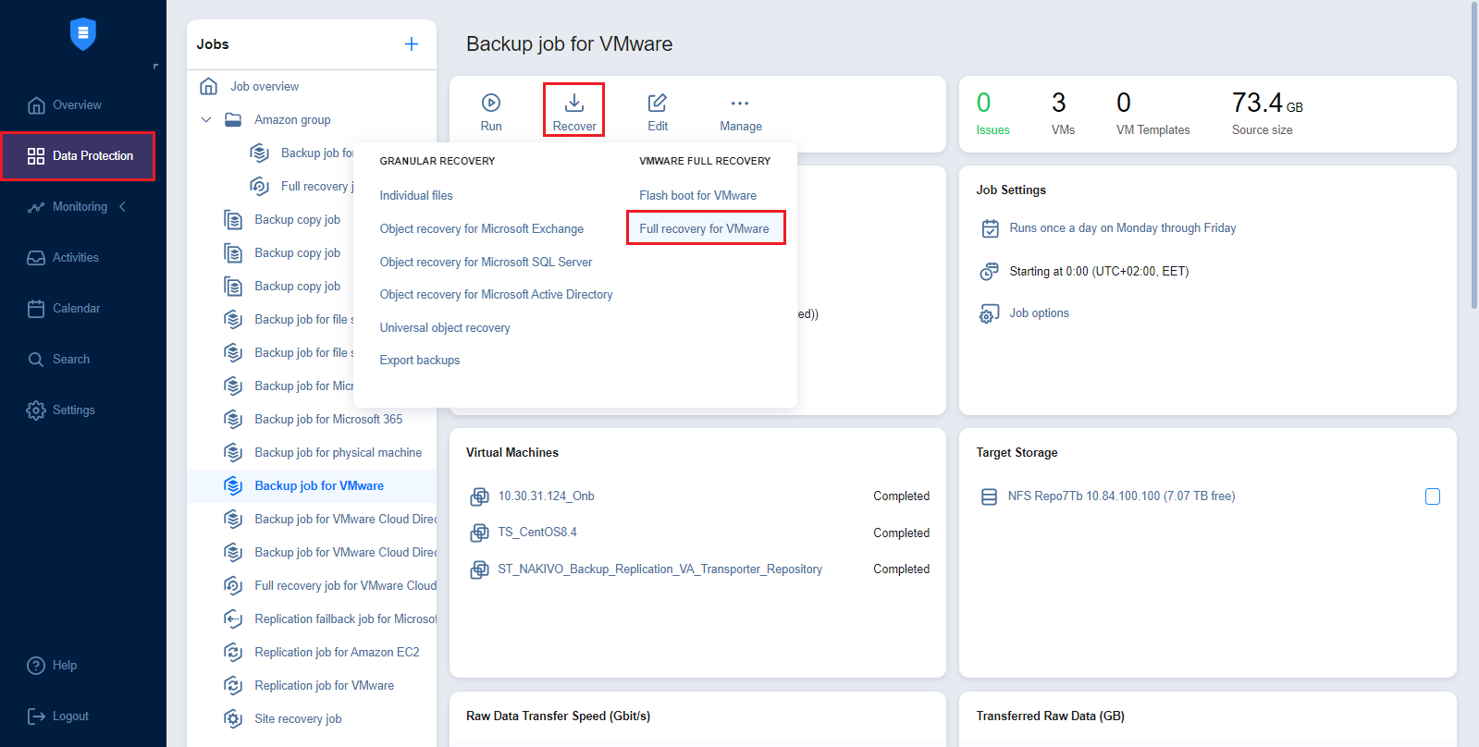Open Settings gear in sidebar
Image resolution: width=1479 pixels, height=747 pixels.
tap(36, 410)
